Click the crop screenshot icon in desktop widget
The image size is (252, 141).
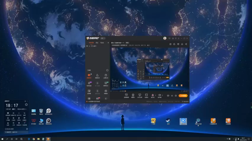25,113
